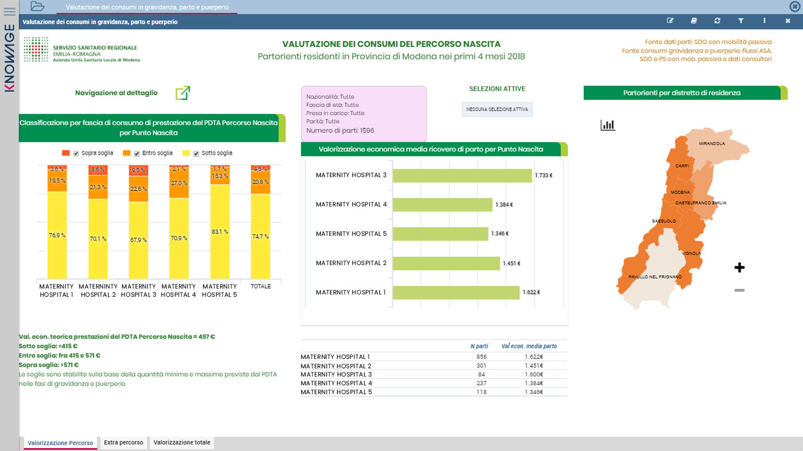
Task: Click the orange Entro soglia legend swatch
Action: 127,153
